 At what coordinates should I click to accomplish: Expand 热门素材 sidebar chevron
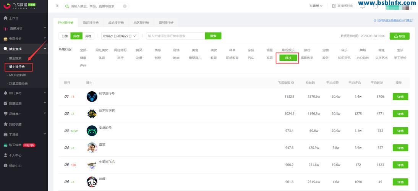45,93
